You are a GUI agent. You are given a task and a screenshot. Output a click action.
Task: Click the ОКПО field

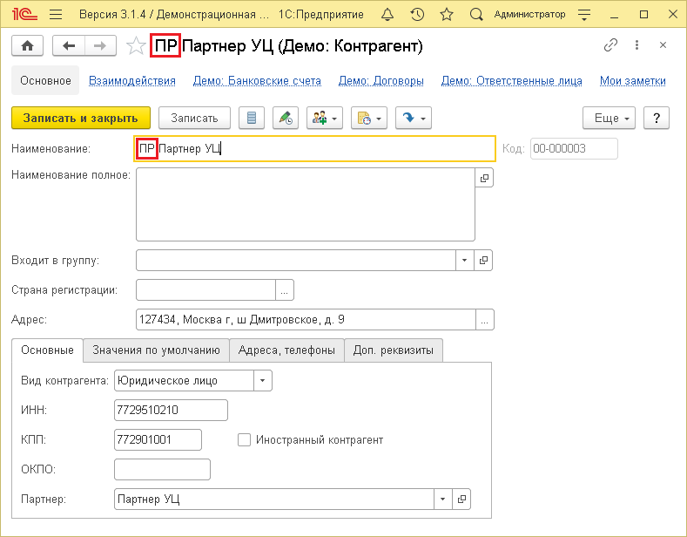(x=162, y=469)
